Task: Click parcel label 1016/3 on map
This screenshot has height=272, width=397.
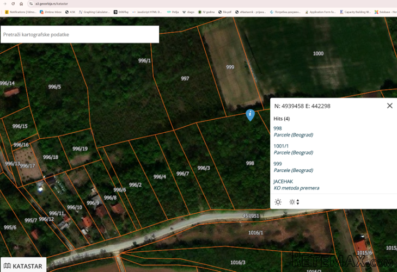Action: pyautogui.click(x=238, y=262)
